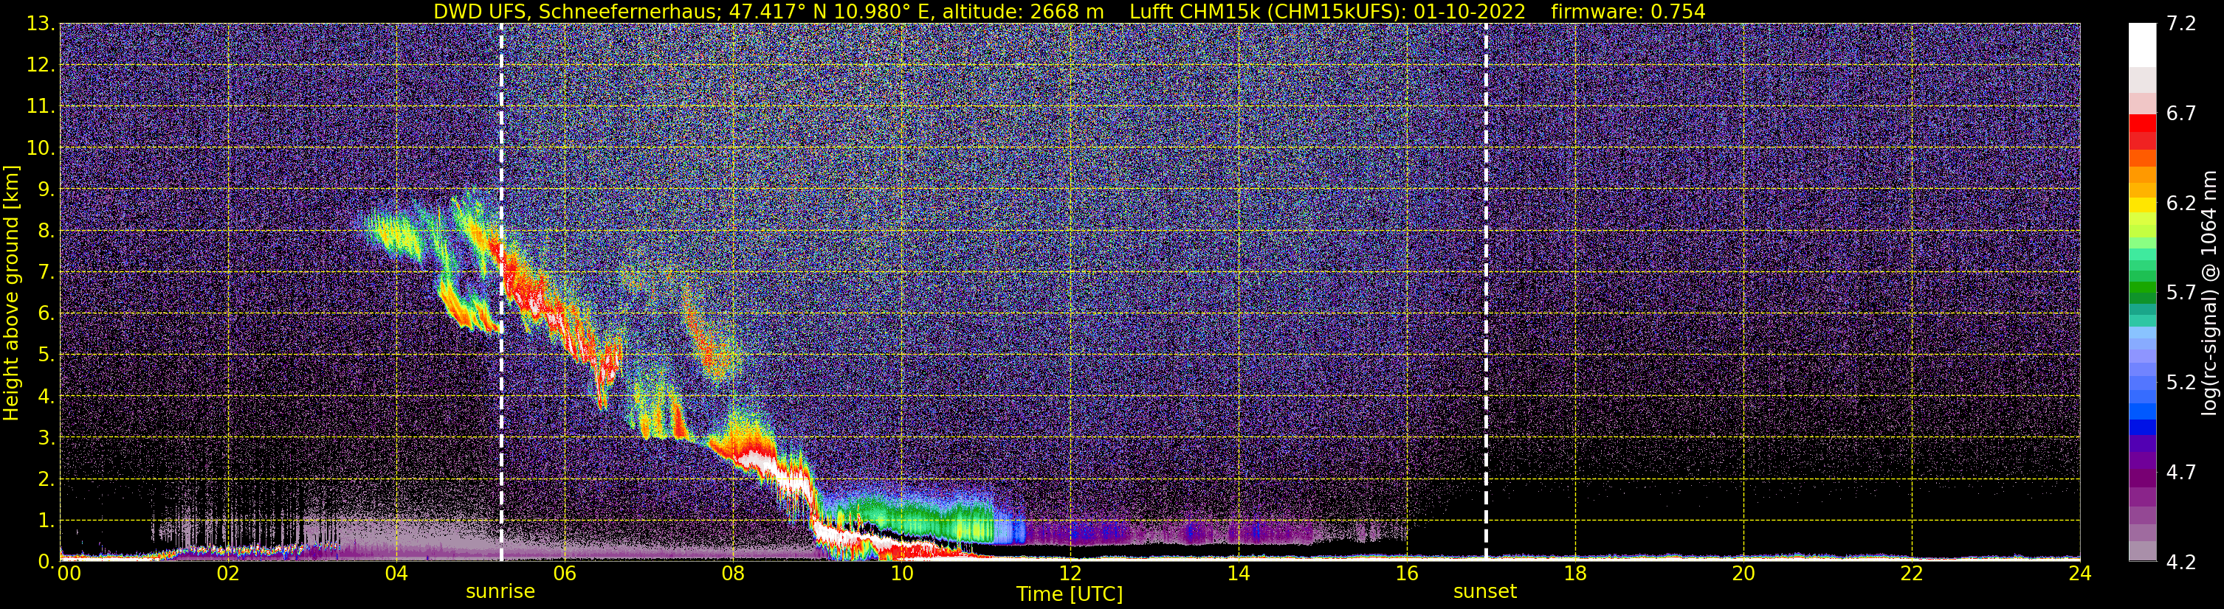
Task: Click the height axis tick '8.'
Action: click(x=47, y=232)
